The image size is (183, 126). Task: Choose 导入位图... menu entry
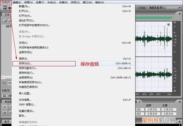[x=74, y=93]
